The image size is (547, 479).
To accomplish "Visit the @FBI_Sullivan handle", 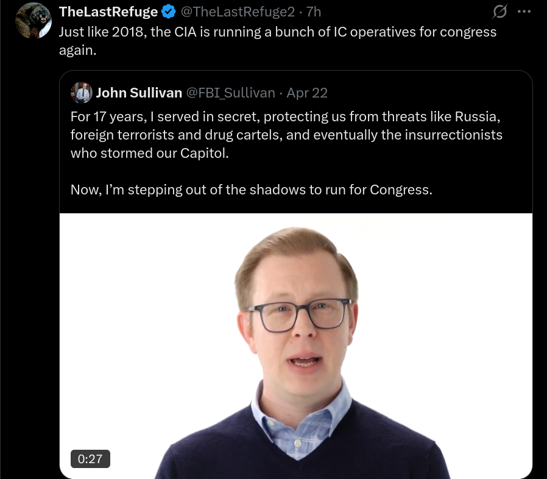I will coord(231,93).
